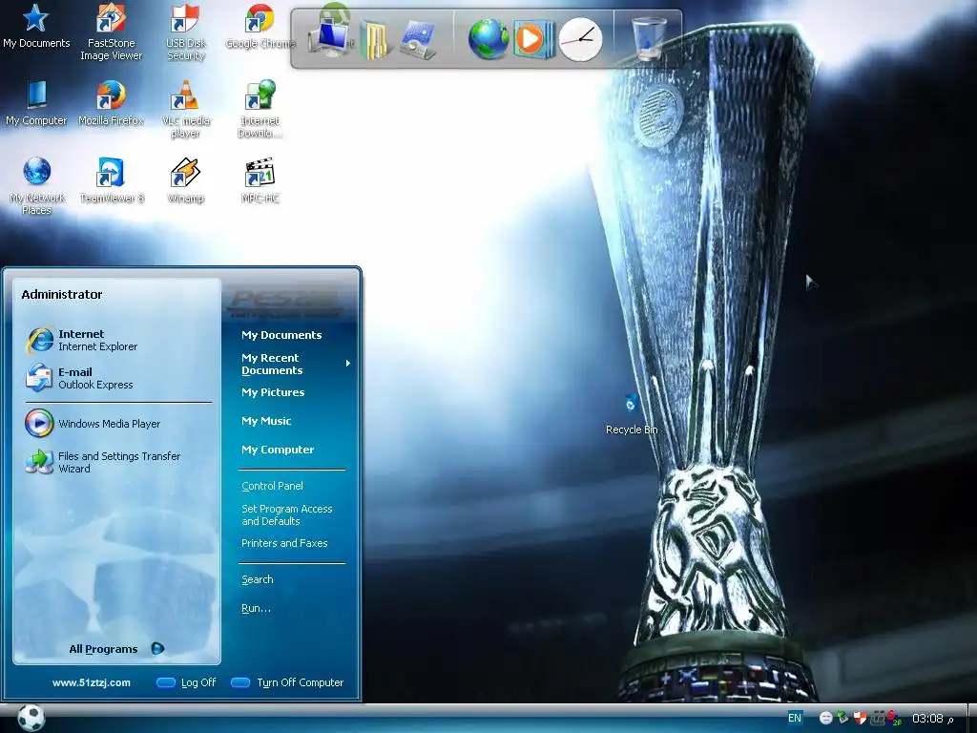Viewport: 977px width, 733px height.
Task: Click the red S tray icon
Action: point(893,718)
